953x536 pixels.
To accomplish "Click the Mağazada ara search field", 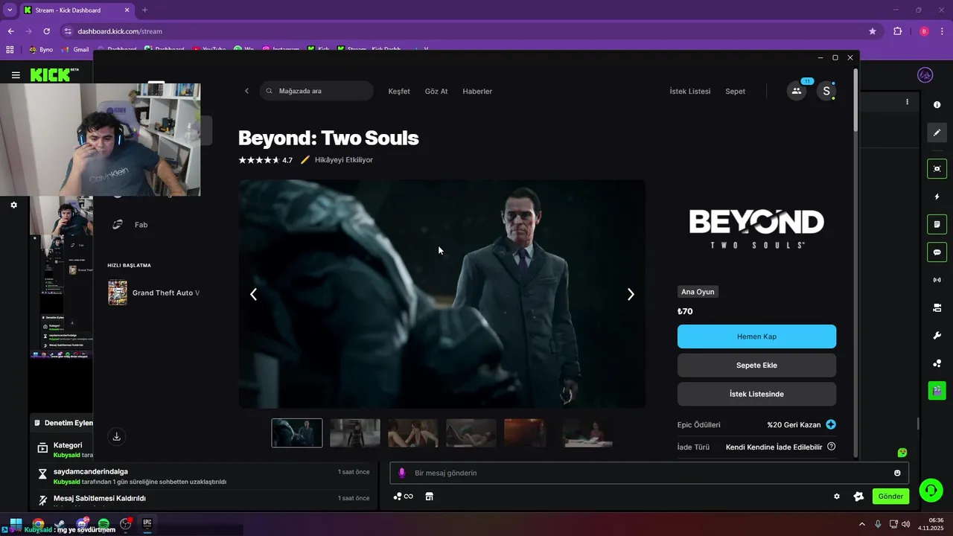I will [316, 91].
